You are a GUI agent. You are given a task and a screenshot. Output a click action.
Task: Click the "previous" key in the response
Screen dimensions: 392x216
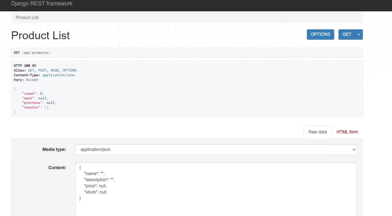tap(32, 103)
